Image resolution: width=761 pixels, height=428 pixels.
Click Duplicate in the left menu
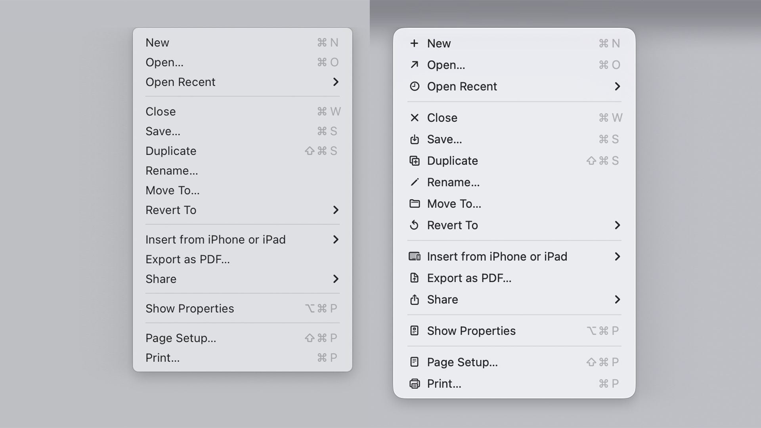[171, 151]
